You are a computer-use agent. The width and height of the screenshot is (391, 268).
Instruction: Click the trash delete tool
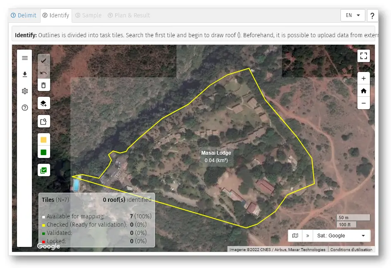tap(44, 85)
